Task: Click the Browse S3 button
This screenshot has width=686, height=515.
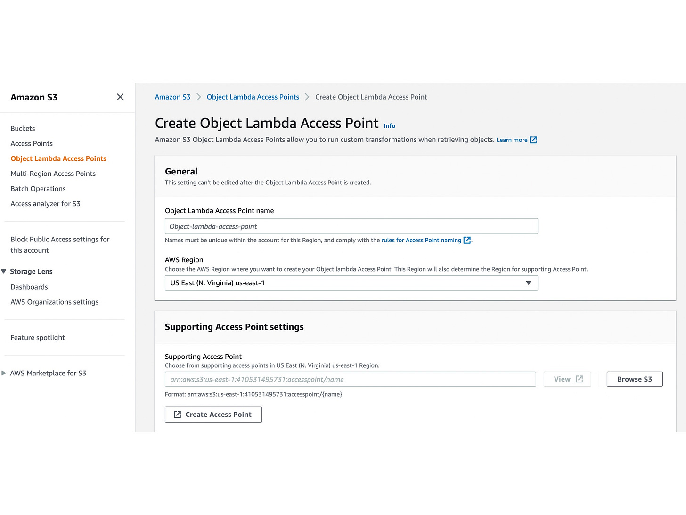Action: 635,379
